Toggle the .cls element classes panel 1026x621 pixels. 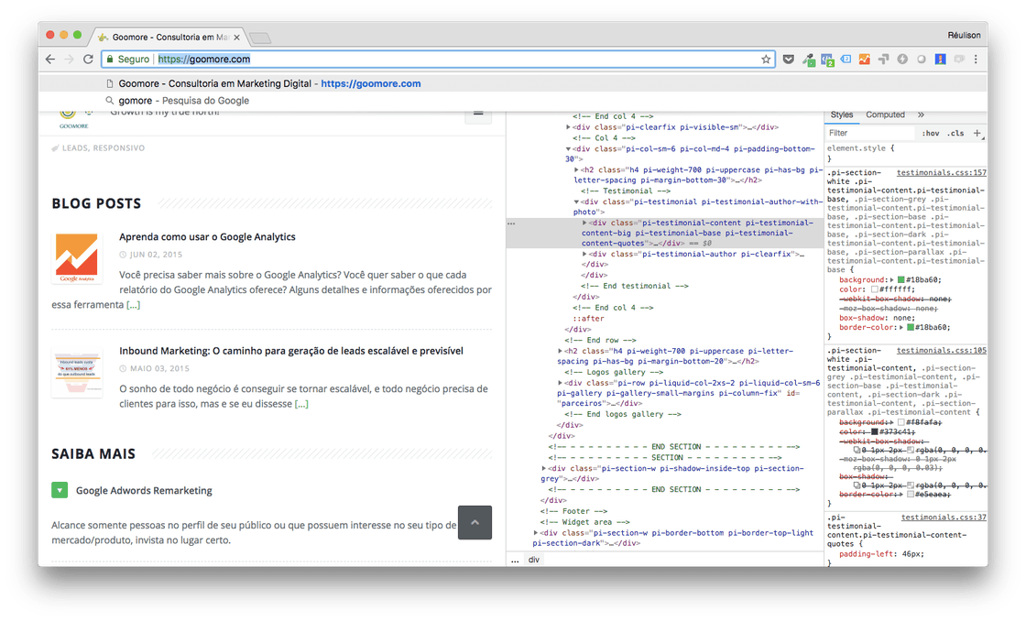[955, 133]
